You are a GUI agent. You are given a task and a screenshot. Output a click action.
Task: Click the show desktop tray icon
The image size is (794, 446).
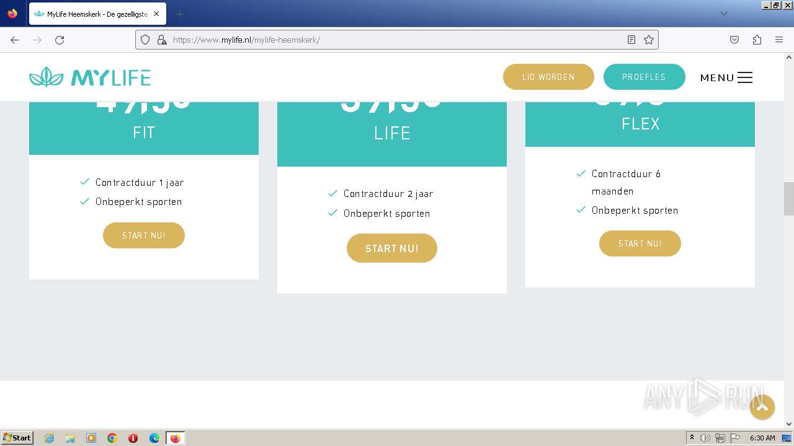[x=787, y=438]
